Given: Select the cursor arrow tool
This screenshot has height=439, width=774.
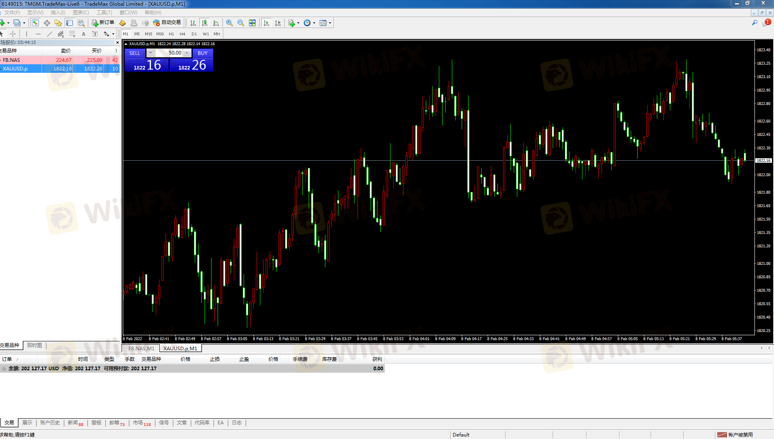Looking at the screenshot, I should (x=2, y=34).
